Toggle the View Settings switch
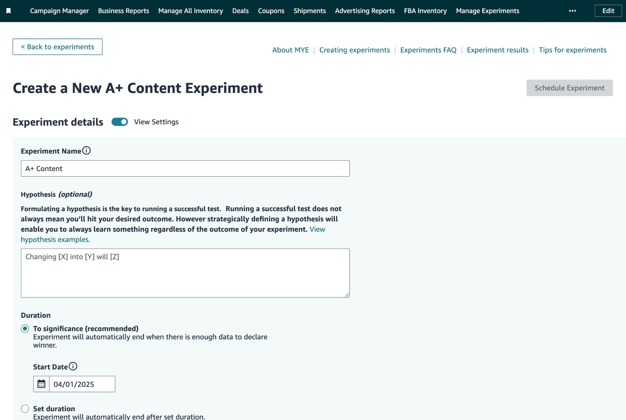 tap(120, 122)
